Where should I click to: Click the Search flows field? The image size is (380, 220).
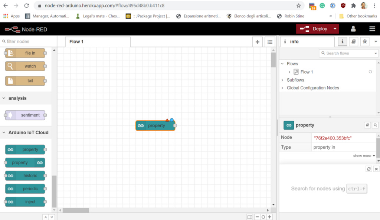click(347, 53)
